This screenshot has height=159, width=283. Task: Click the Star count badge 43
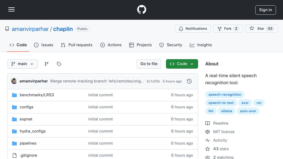coord(270,29)
